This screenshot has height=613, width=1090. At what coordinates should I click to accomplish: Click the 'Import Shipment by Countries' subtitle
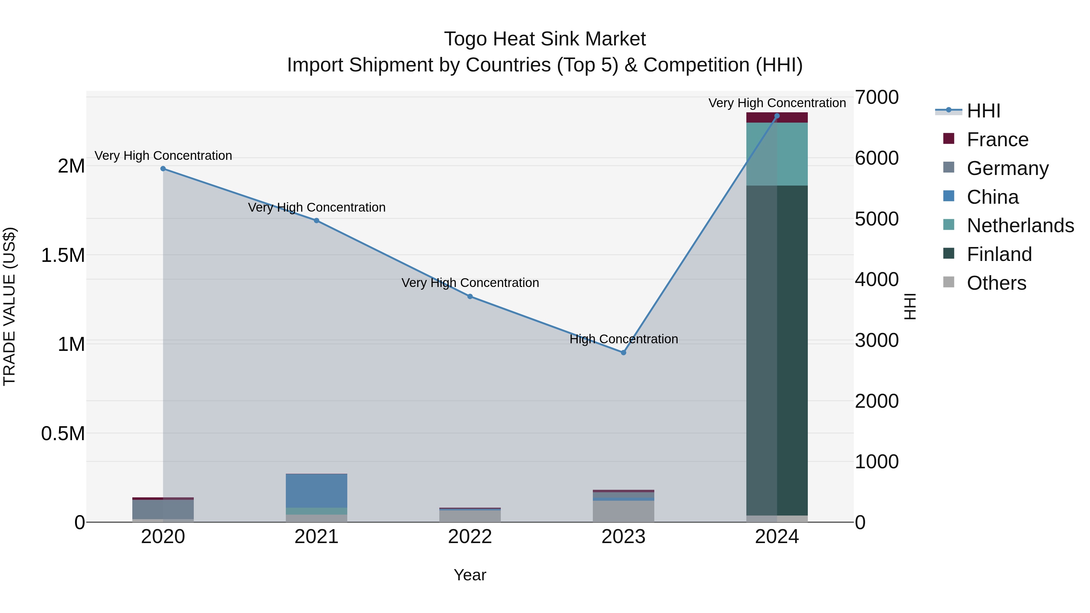[545, 65]
